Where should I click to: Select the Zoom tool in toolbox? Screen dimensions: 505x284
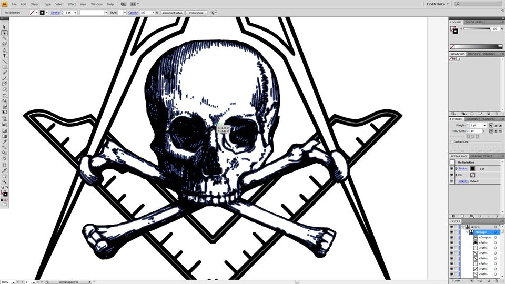tap(5, 181)
